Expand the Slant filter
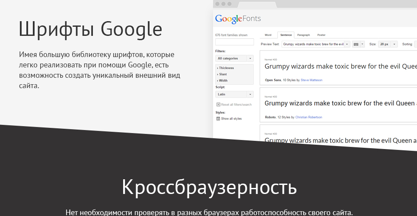 pyautogui.click(x=222, y=74)
